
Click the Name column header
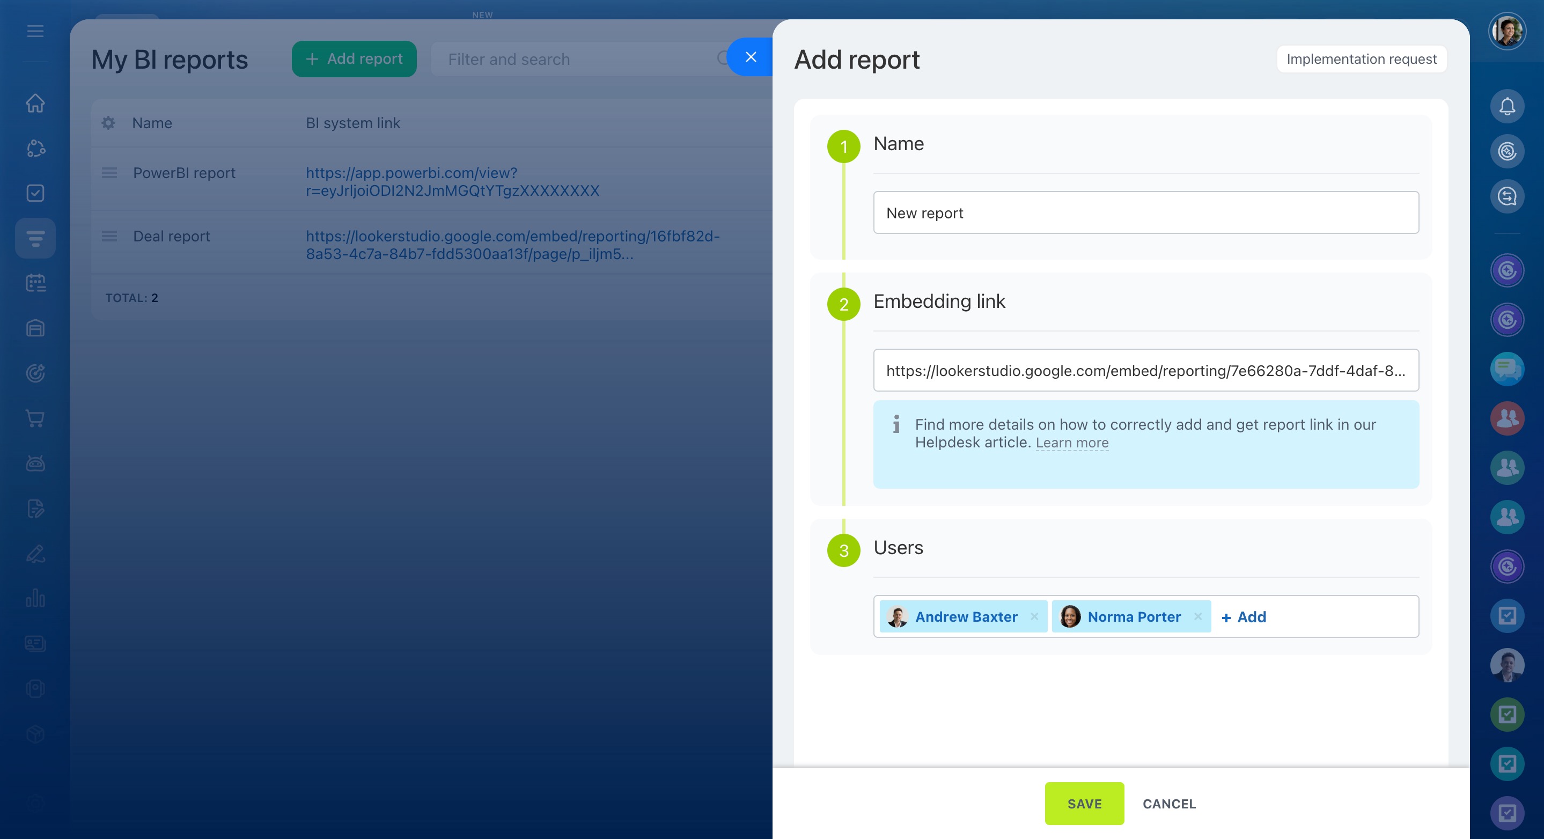tap(152, 123)
